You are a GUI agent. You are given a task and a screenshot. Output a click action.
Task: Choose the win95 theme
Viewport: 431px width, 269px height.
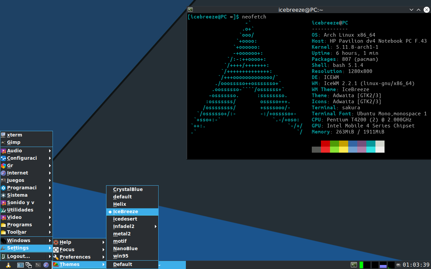tap(132, 256)
